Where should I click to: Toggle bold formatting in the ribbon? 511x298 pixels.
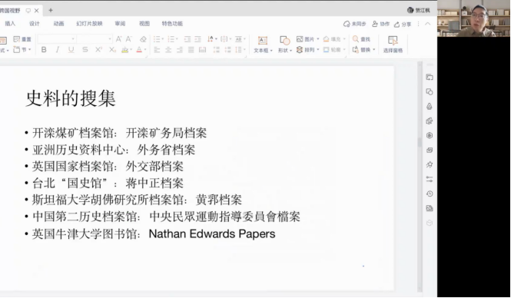(44, 49)
